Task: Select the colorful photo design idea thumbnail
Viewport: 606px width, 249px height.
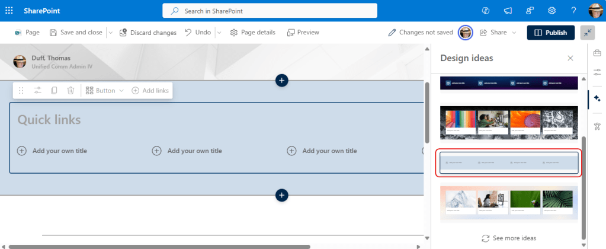Action: coord(509,123)
